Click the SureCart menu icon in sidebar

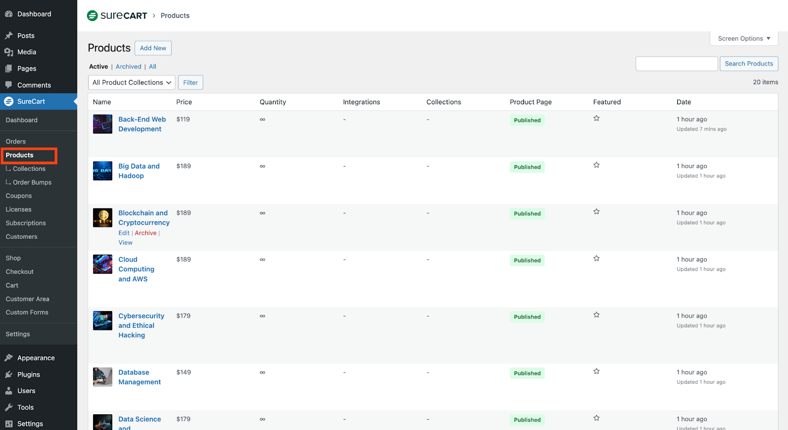[8, 101]
